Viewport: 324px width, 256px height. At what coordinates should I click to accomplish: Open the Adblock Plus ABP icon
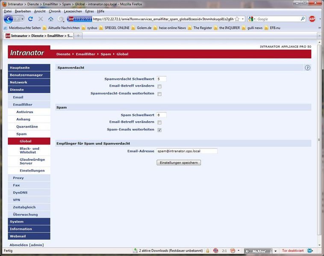tap(312, 19)
